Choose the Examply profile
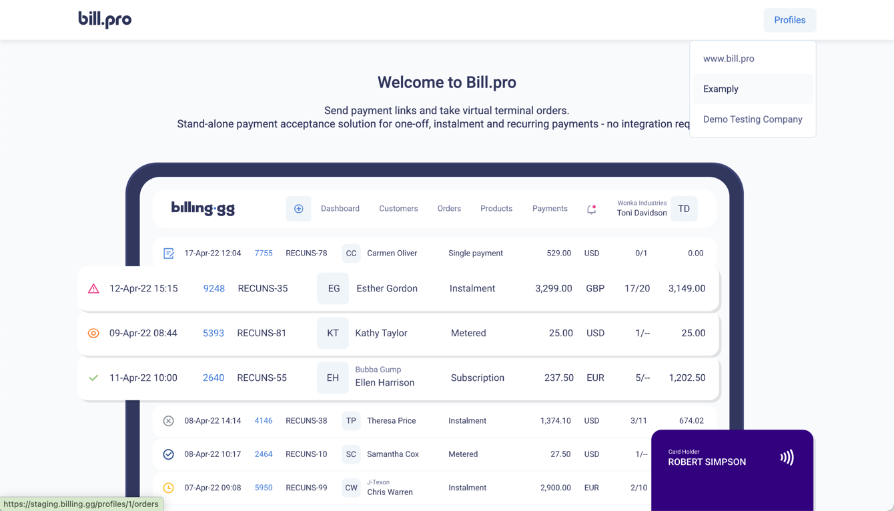The width and height of the screenshot is (894, 511). pos(753,89)
